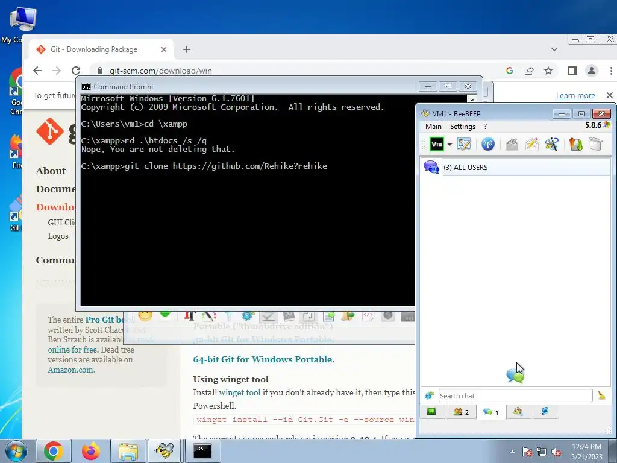Click the blue broadcast antenna icon
The width and height of the screenshot is (617, 463).
pos(488,144)
